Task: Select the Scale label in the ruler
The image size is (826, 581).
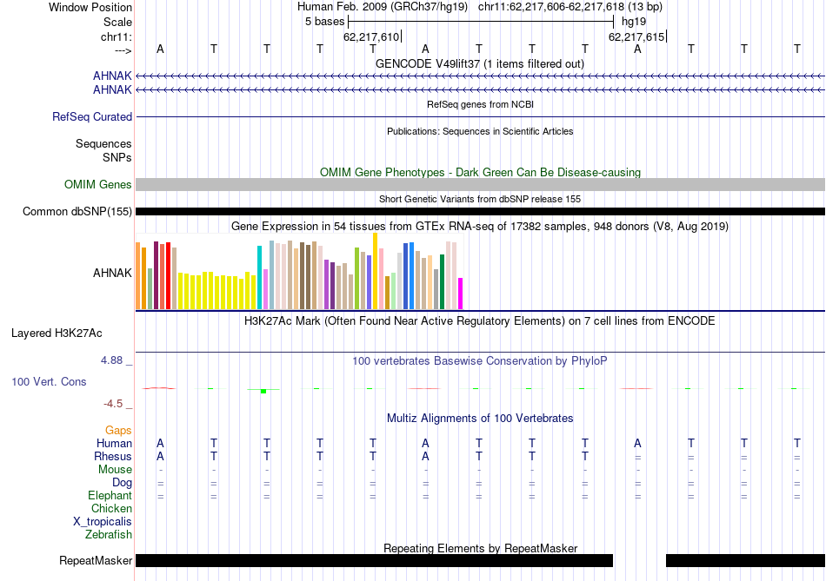Action: pyautogui.click(x=117, y=22)
